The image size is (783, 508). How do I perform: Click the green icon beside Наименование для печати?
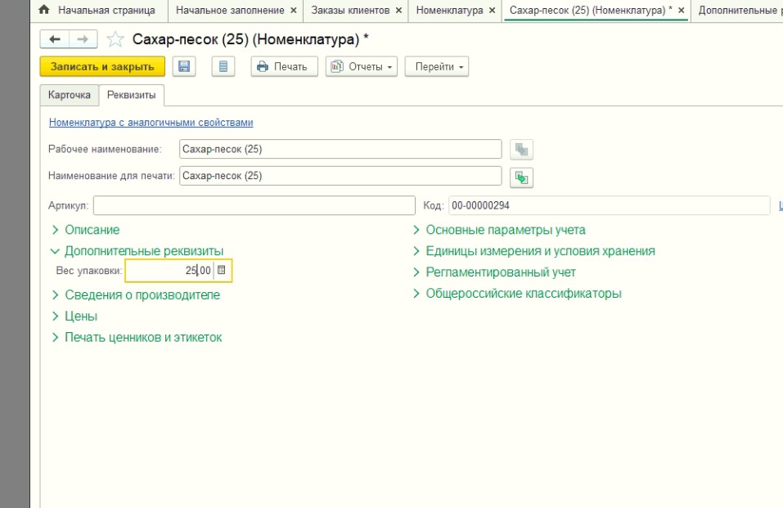tap(521, 177)
